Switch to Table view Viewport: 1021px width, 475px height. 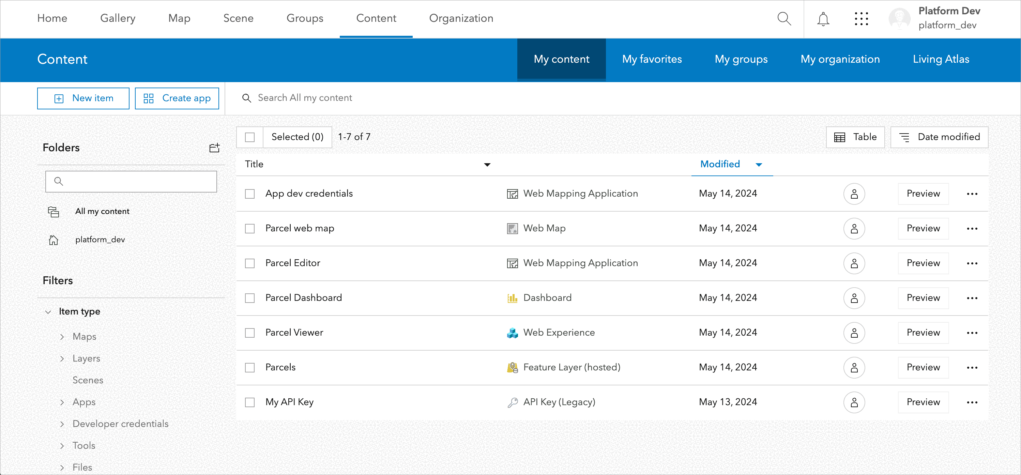pyautogui.click(x=855, y=137)
